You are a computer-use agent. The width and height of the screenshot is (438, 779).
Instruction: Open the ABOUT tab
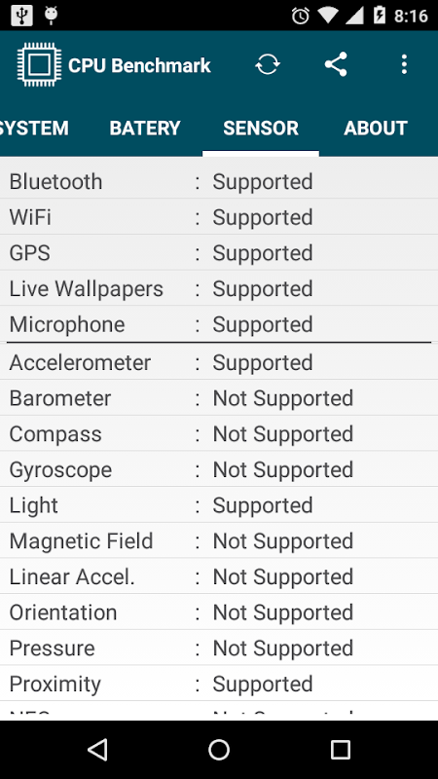pos(376,129)
